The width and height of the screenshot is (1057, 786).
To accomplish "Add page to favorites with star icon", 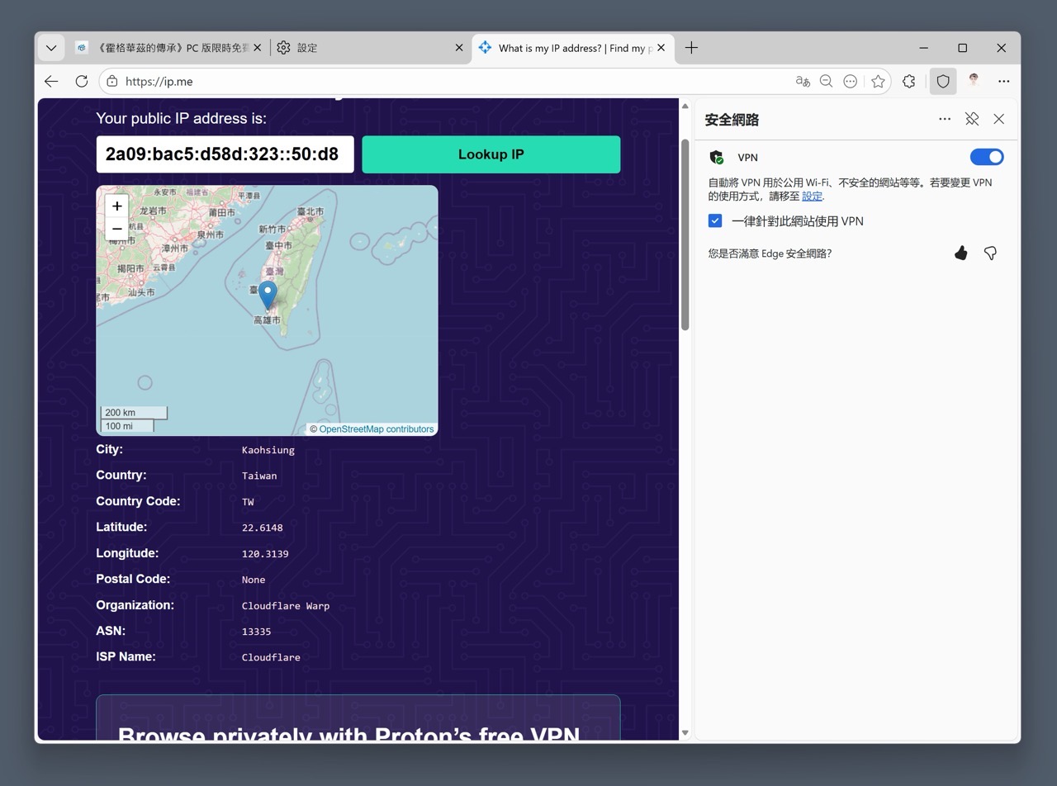I will 878,81.
